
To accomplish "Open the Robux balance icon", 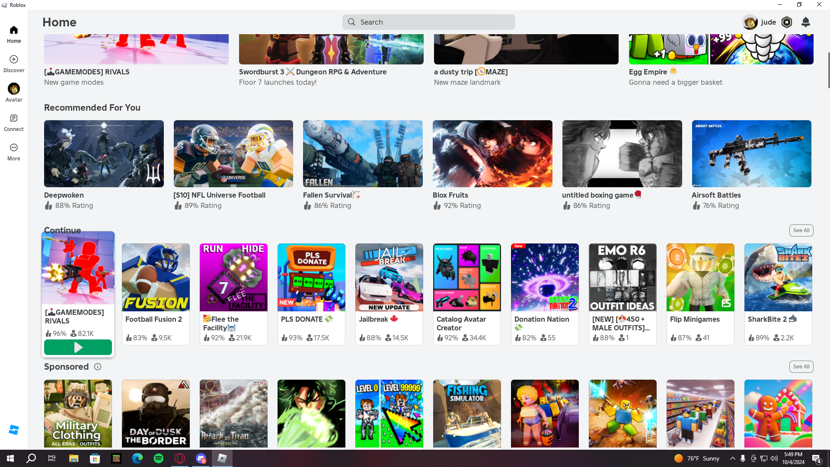I will pos(787,22).
